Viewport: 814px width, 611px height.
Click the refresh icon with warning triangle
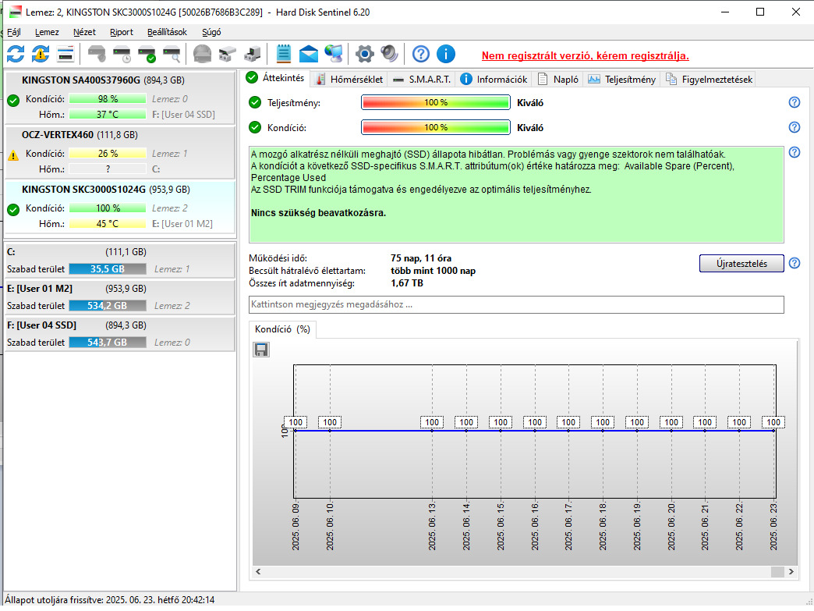[41, 54]
